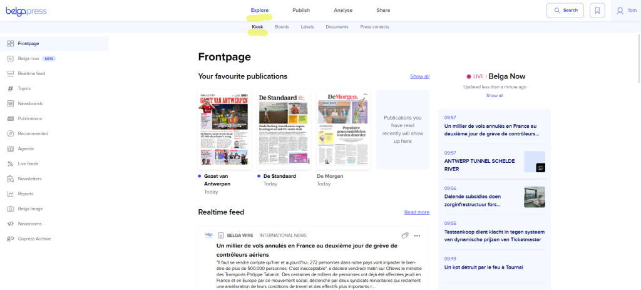Click the Belga Now live heading
The height and width of the screenshot is (290, 641).
(x=496, y=76)
